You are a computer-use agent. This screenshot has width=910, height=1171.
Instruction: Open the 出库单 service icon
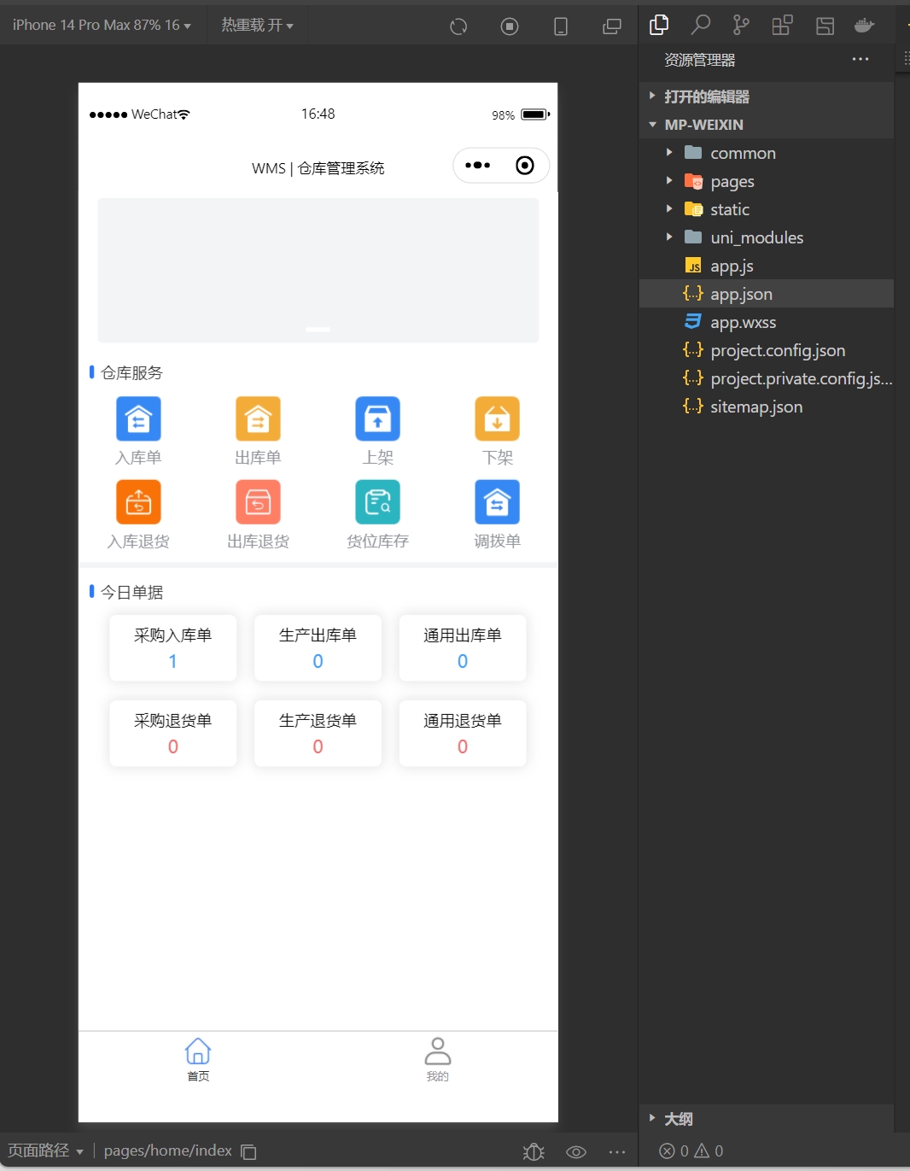pos(258,419)
